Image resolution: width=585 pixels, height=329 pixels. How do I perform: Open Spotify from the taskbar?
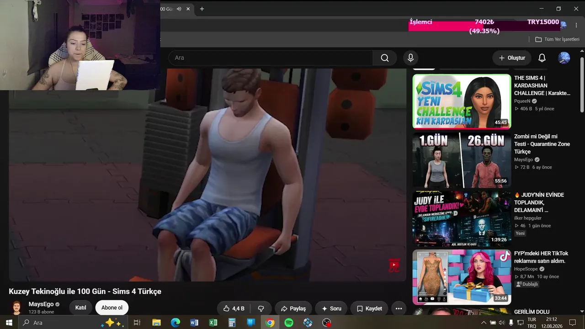pyautogui.click(x=289, y=323)
